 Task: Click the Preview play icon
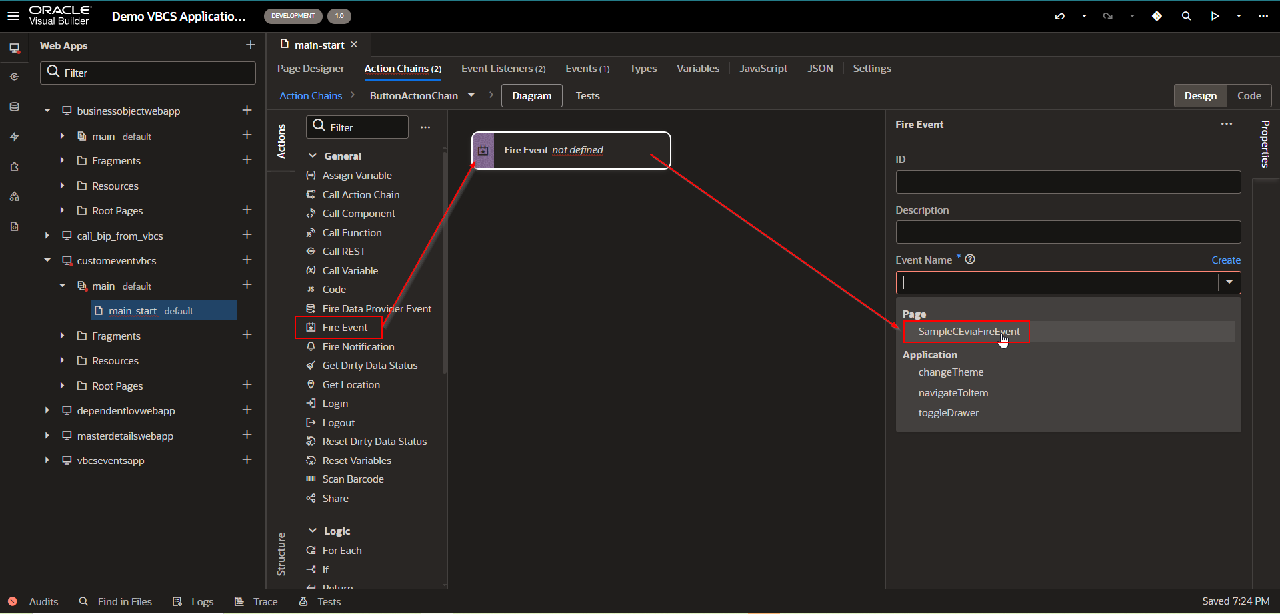click(x=1215, y=16)
